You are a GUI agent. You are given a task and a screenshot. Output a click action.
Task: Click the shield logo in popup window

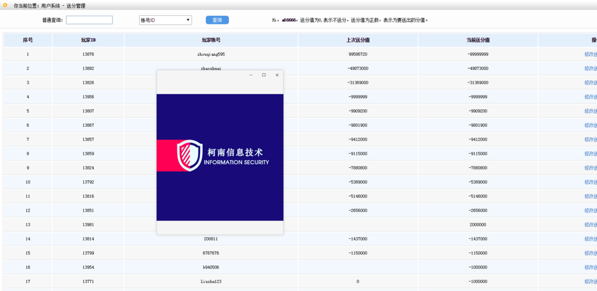pyautogui.click(x=189, y=155)
